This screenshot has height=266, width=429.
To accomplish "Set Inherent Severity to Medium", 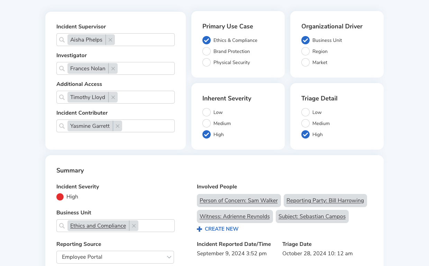I will (x=207, y=123).
